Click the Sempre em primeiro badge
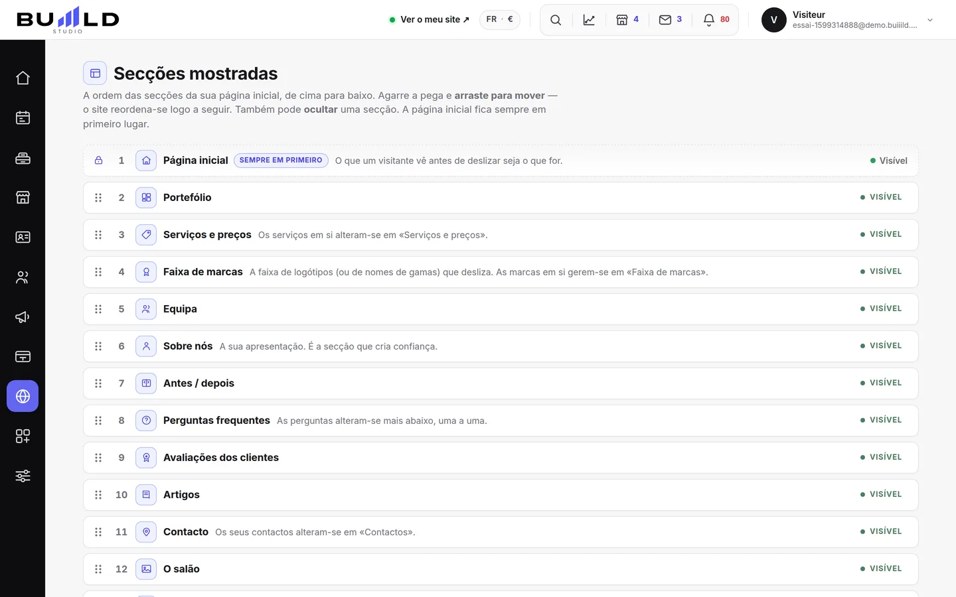This screenshot has height=597, width=956. [281, 161]
